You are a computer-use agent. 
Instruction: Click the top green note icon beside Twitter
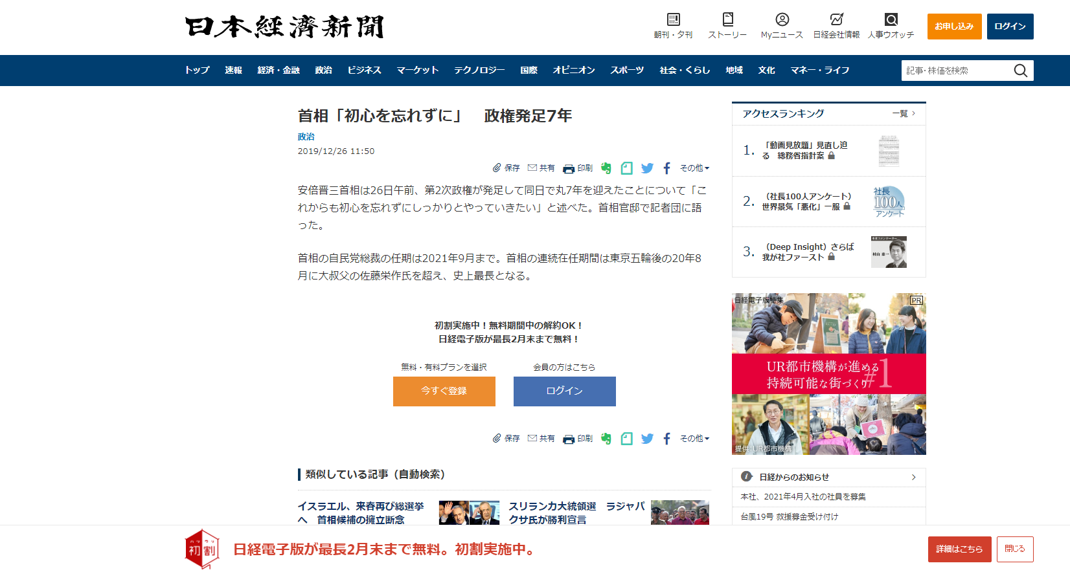pos(626,168)
